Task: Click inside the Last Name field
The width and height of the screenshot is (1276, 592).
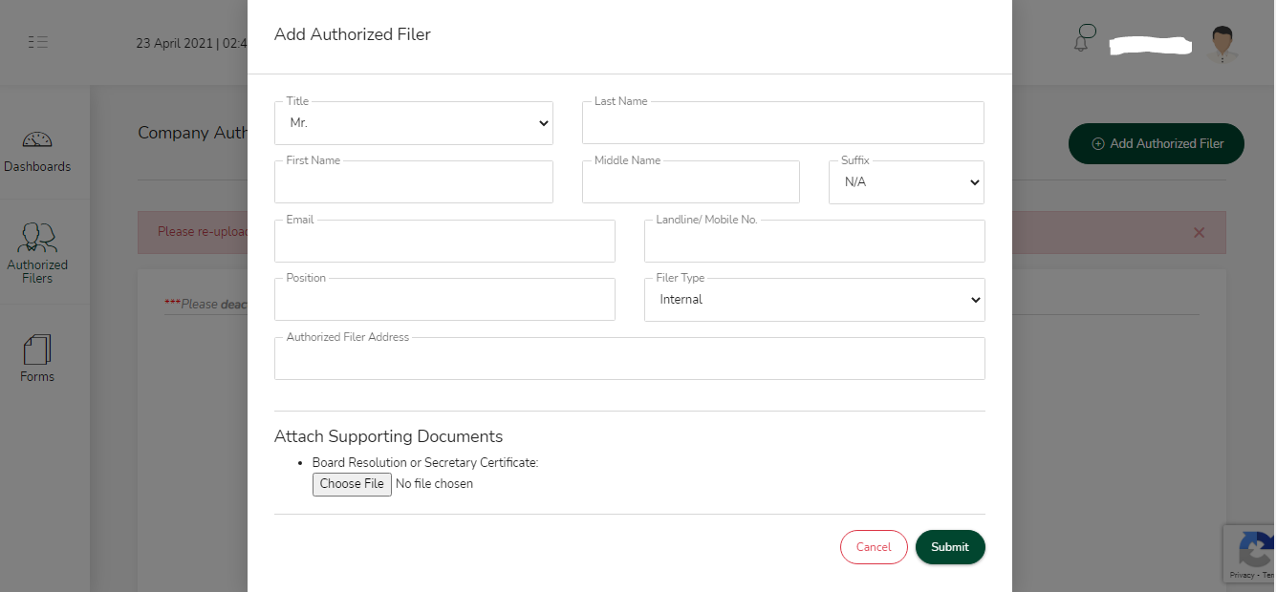Action: 782,122
